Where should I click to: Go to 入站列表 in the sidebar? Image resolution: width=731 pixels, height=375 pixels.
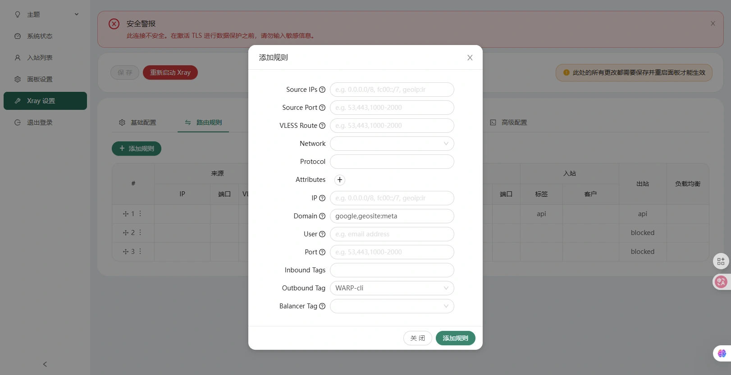[40, 58]
